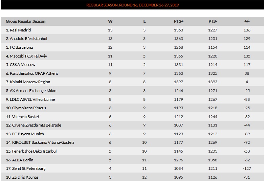Click the W column header

click(x=110, y=21)
